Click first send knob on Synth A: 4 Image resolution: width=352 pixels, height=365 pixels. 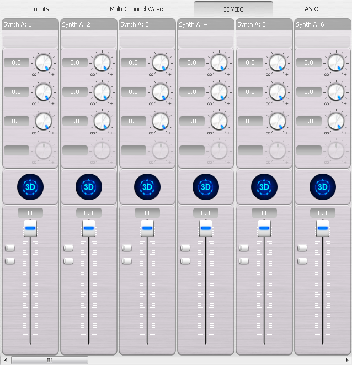coord(219,62)
